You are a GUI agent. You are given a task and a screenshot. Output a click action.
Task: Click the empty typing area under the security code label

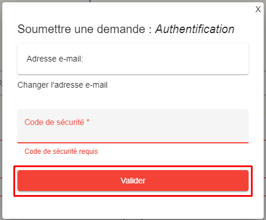click(133, 135)
